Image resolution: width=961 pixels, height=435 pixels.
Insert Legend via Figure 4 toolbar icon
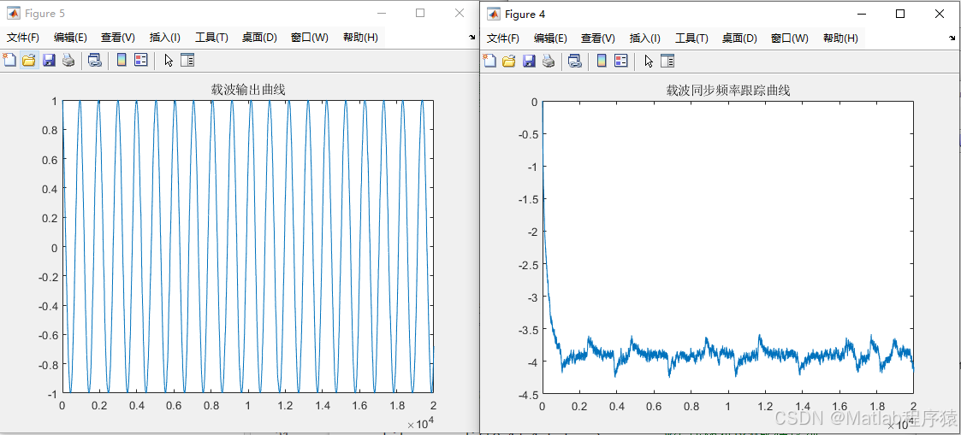click(x=621, y=61)
